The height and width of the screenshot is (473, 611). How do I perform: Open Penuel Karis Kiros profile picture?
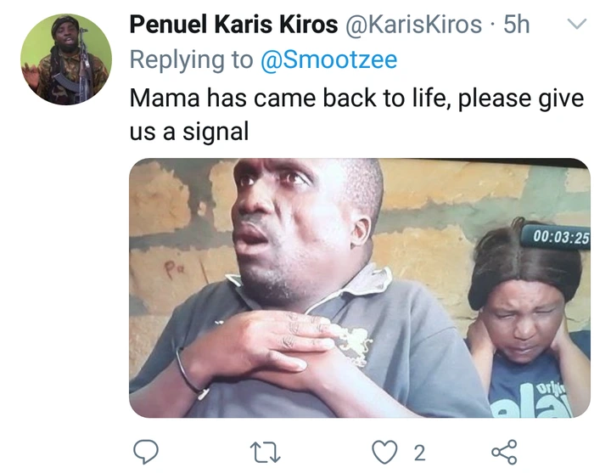click(66, 59)
